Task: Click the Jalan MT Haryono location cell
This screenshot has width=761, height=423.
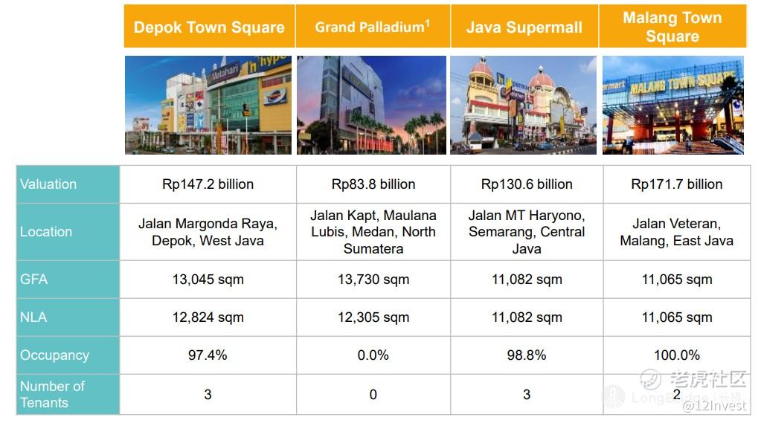Action: click(527, 232)
